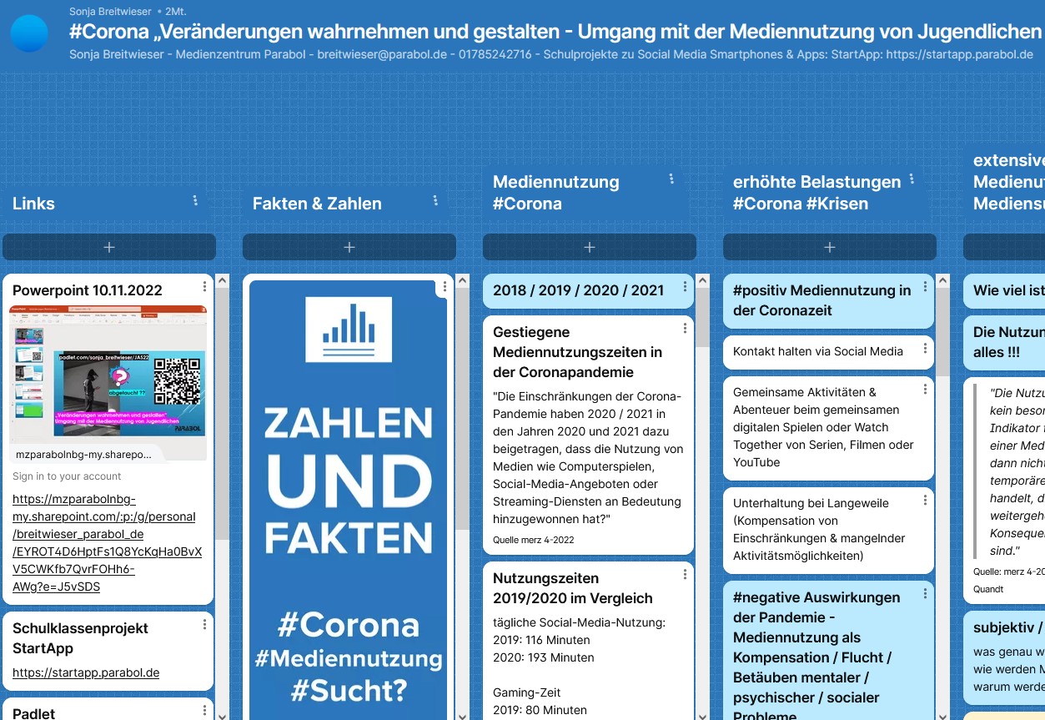Click plus button to add post under Links

(x=109, y=247)
